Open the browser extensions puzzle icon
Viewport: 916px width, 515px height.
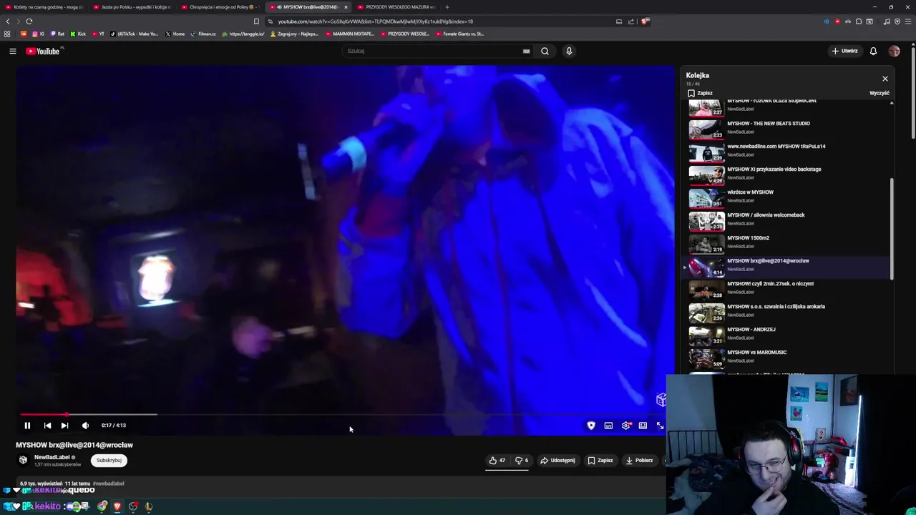point(859,21)
